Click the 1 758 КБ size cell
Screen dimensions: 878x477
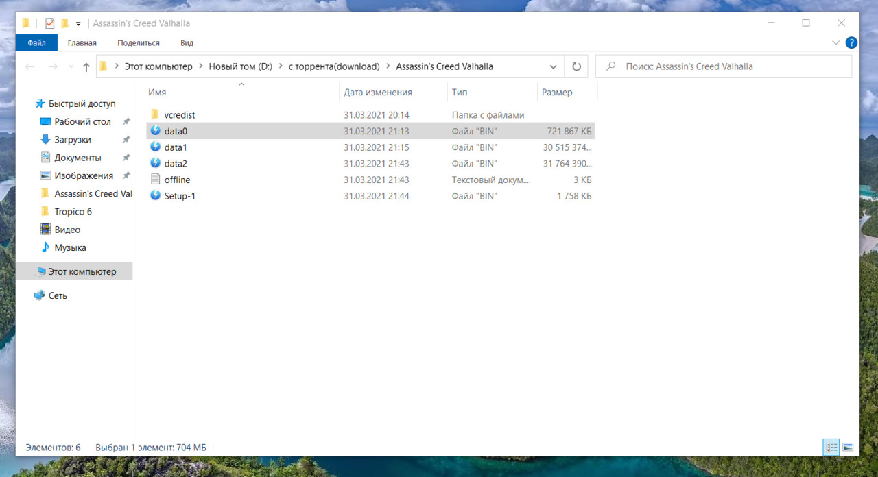[x=575, y=196]
